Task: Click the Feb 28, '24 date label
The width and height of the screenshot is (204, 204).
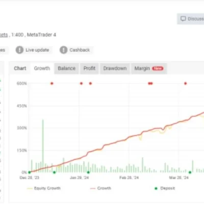Action: coord(129,178)
